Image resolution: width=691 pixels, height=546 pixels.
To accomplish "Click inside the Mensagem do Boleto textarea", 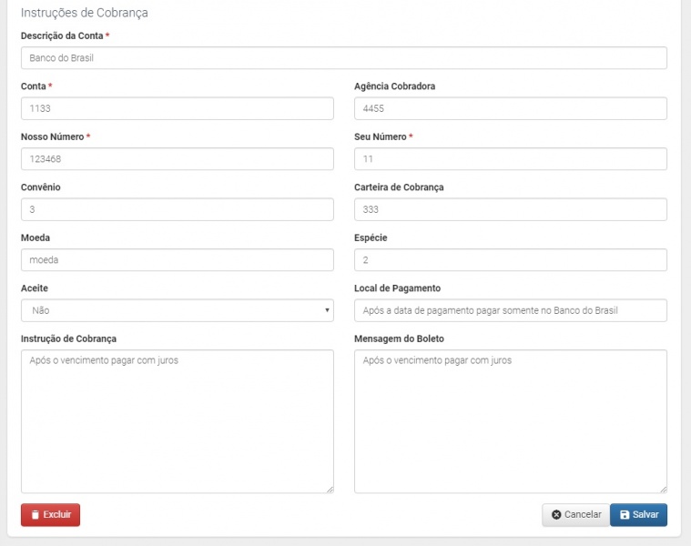I will [x=511, y=421].
